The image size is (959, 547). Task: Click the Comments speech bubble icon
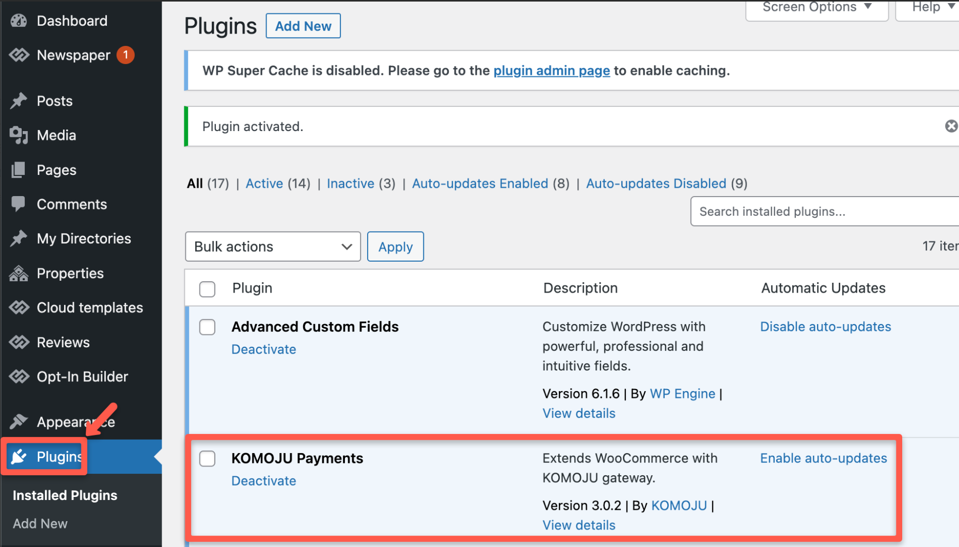(19, 204)
